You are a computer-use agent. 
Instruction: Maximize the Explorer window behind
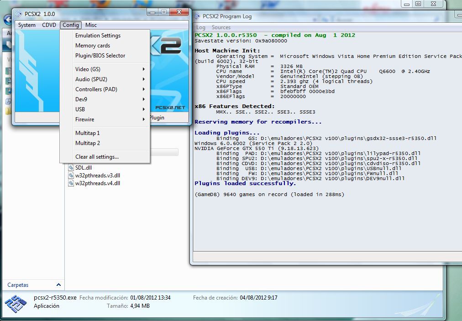click(x=418, y=4)
